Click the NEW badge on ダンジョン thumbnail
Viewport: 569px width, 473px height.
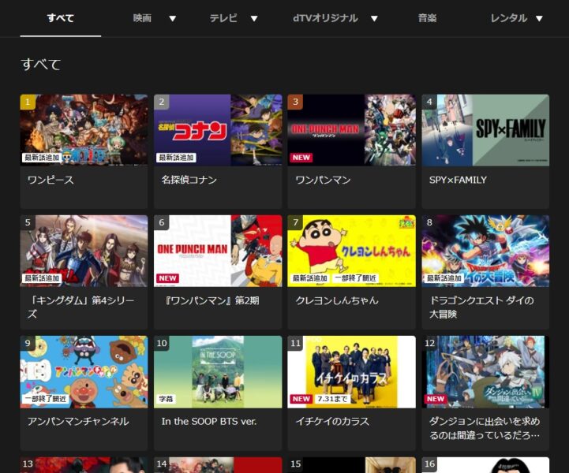coord(435,399)
